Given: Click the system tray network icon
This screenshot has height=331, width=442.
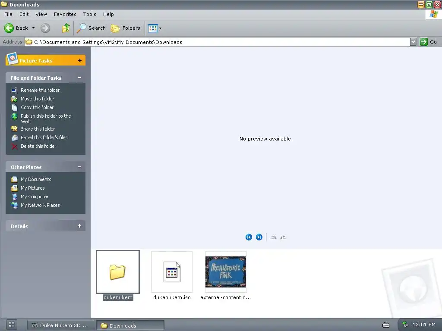Looking at the screenshot, I should 405,325.
